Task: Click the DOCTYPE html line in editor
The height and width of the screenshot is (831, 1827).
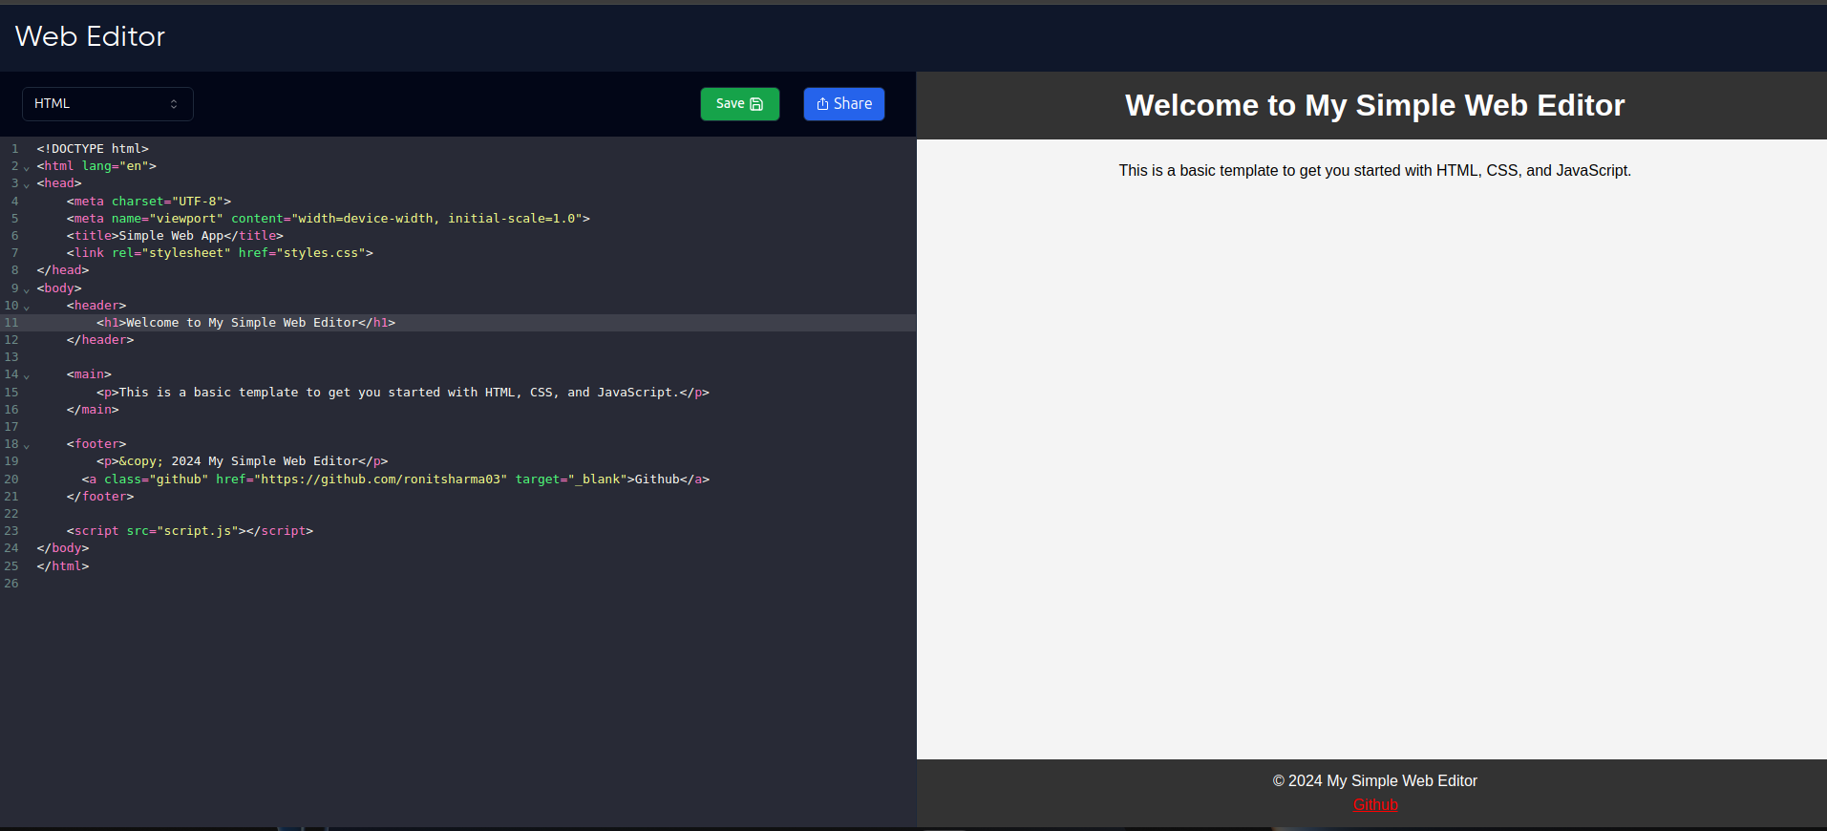Action: click(x=93, y=149)
